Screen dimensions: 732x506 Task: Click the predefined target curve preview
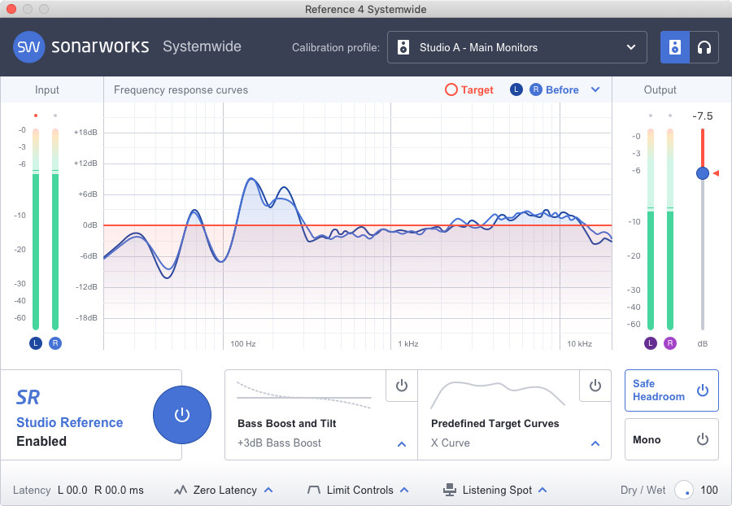click(497, 395)
